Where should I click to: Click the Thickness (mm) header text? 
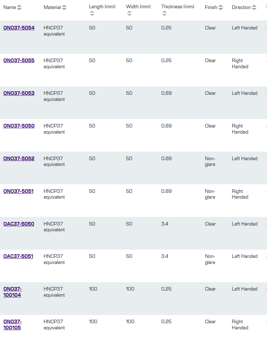tap(177, 7)
